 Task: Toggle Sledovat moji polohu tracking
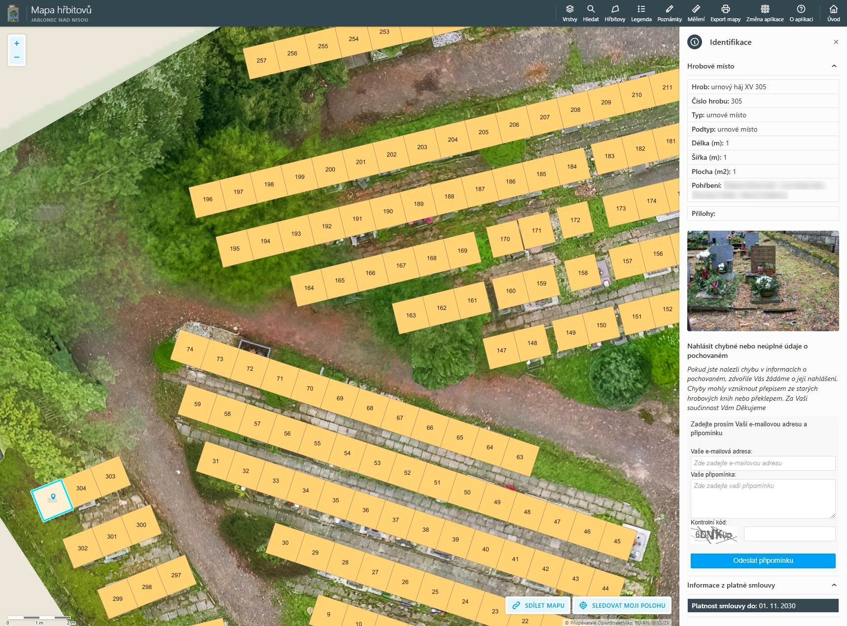point(622,605)
